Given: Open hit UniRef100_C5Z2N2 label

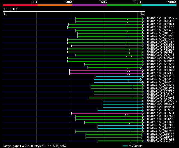Looking at the screenshot, I should point(161,37).
